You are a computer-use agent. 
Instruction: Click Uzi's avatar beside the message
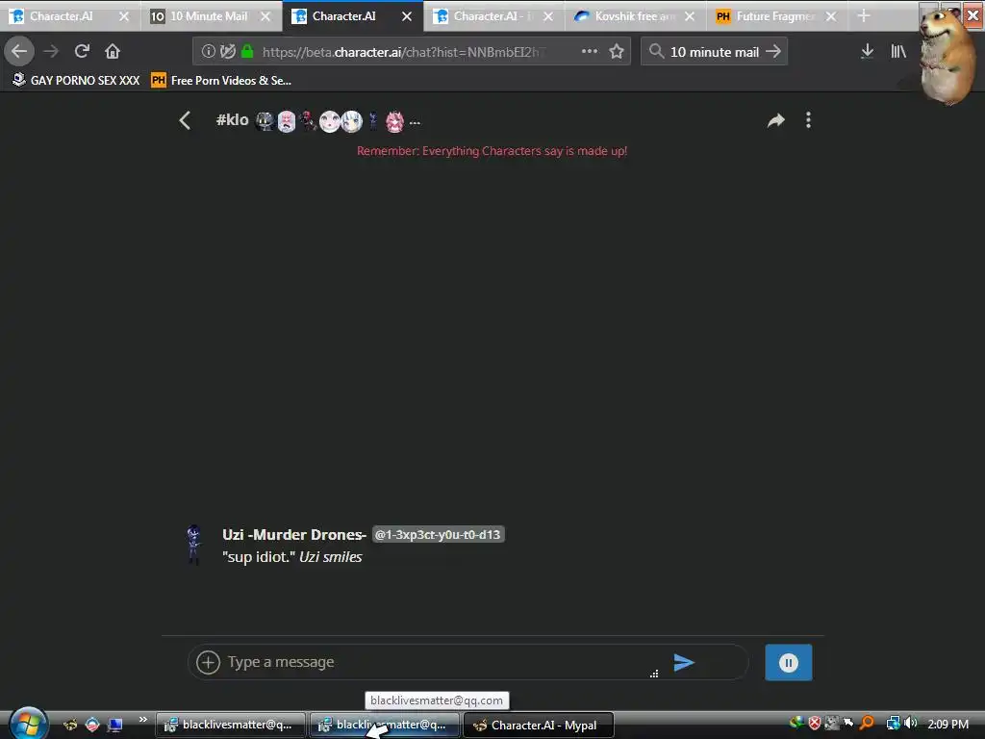click(x=194, y=545)
